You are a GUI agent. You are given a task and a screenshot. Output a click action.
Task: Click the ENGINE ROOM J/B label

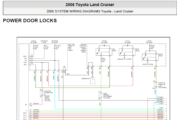pyautogui.click(x=83, y=48)
